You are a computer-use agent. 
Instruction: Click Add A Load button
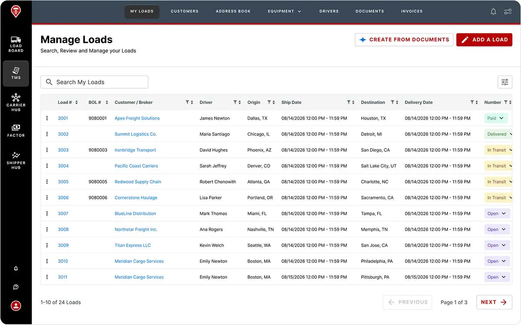484,39
